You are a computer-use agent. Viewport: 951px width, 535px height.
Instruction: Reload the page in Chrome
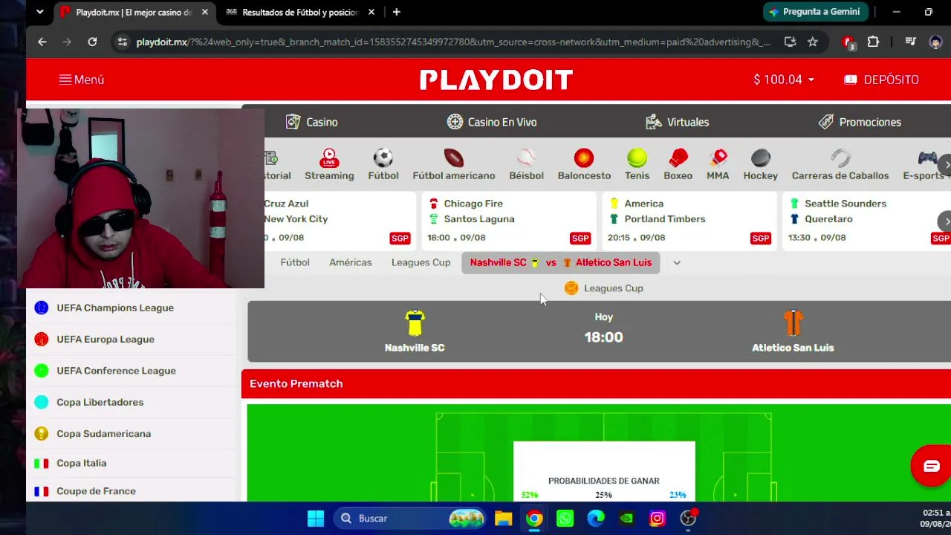point(92,42)
